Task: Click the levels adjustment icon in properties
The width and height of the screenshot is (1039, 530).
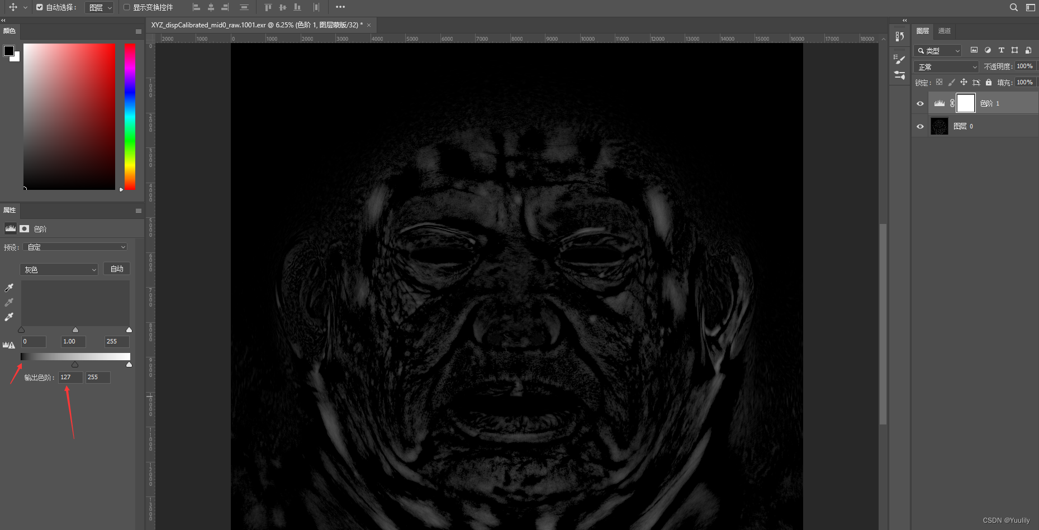Action: [11, 228]
